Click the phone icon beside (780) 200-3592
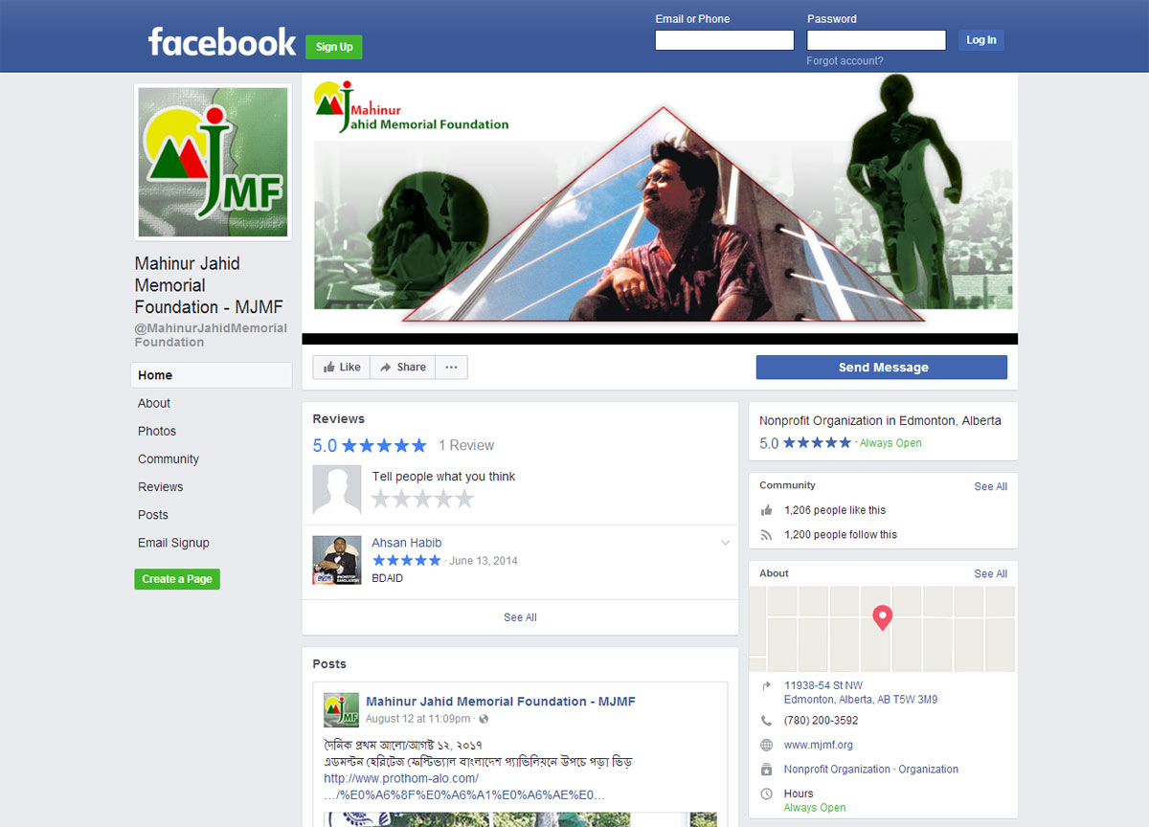 [x=766, y=721]
